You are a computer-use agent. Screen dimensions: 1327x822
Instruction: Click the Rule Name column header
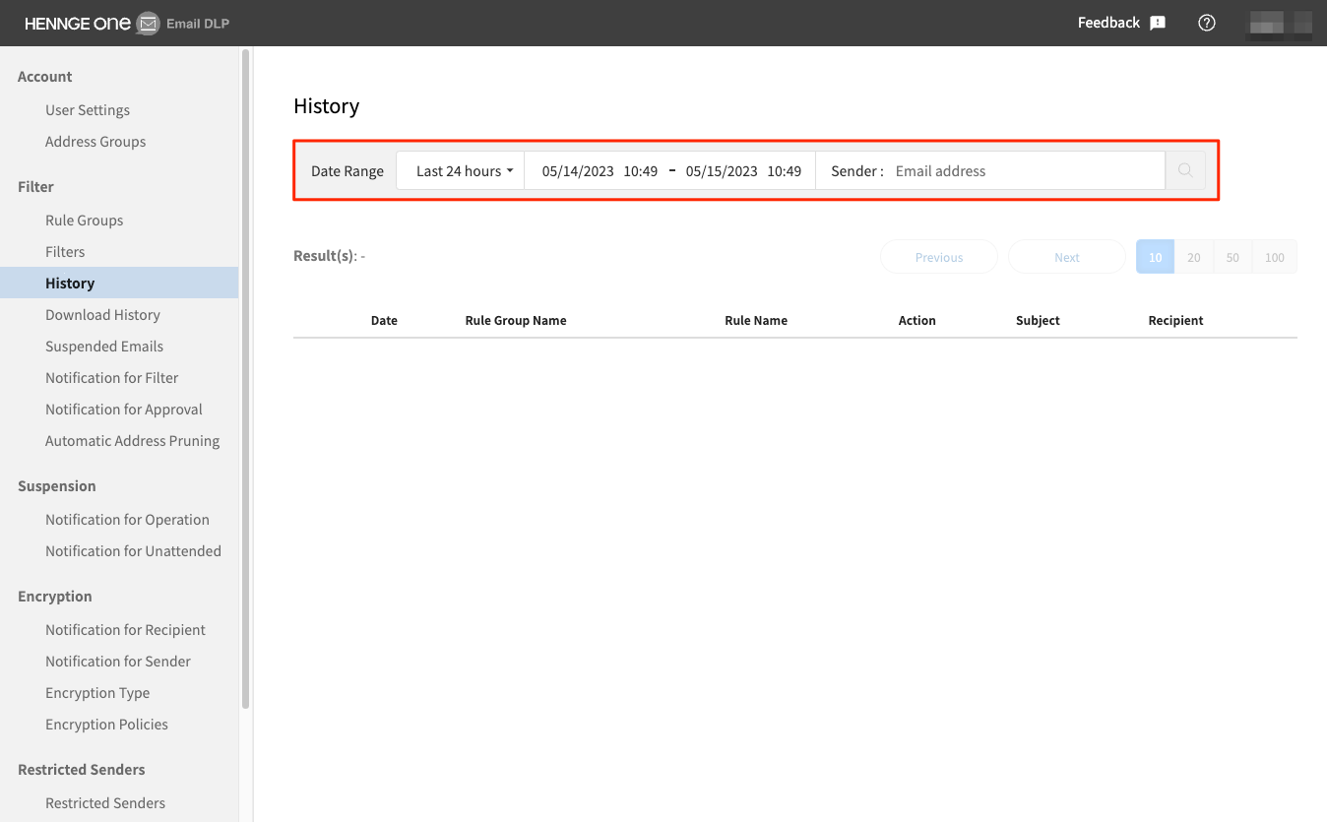tap(756, 320)
